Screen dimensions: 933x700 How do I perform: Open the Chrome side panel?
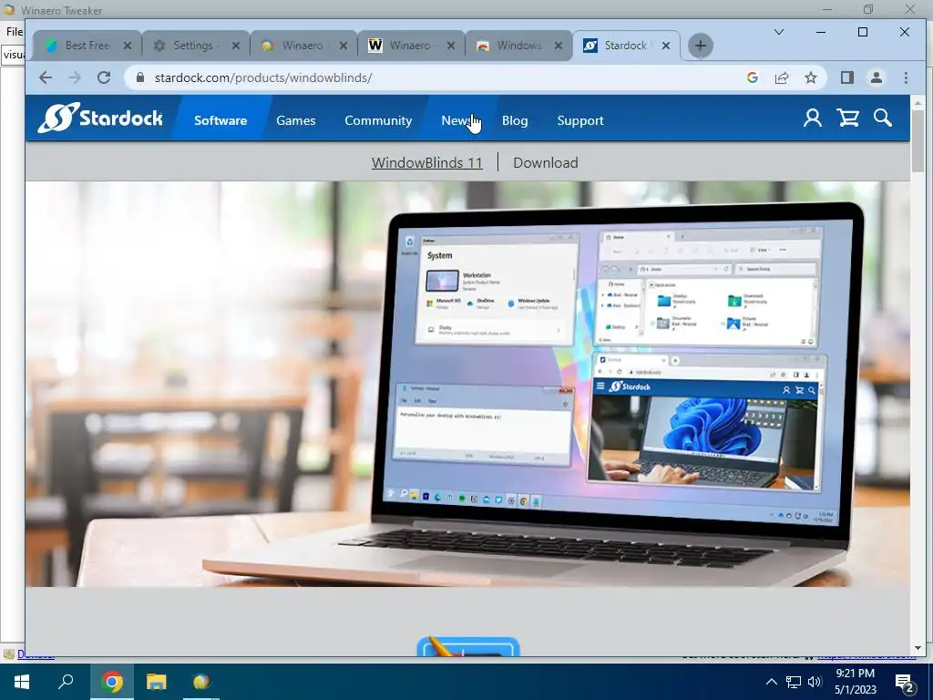tap(846, 77)
